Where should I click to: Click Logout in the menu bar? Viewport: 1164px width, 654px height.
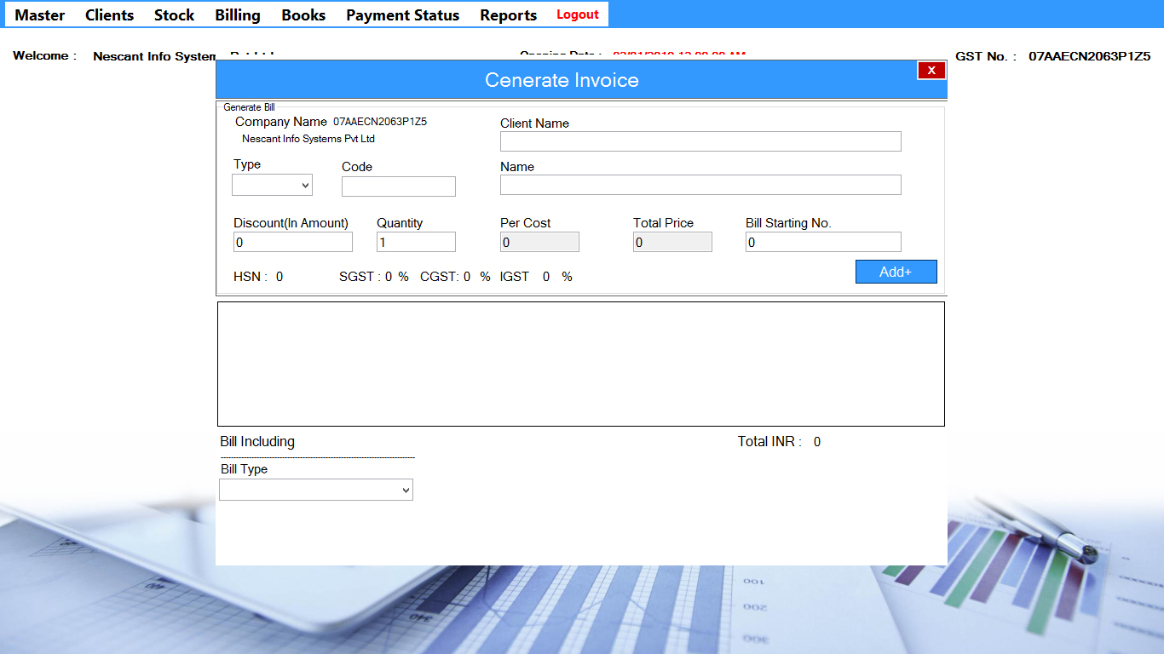[577, 14]
